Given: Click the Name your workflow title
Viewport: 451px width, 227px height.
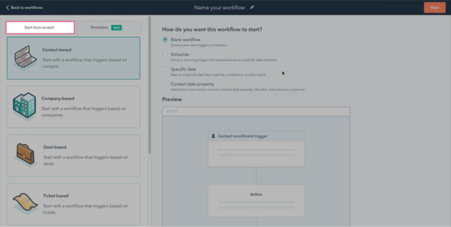Looking at the screenshot, I should 219,7.
